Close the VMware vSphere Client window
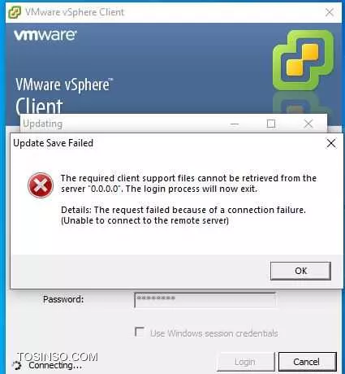345x374 pixels. click(x=330, y=12)
